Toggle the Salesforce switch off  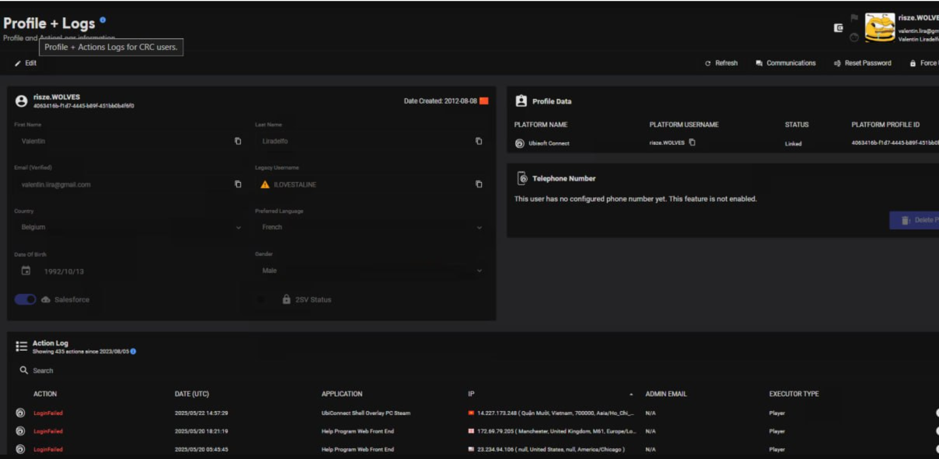click(x=25, y=299)
